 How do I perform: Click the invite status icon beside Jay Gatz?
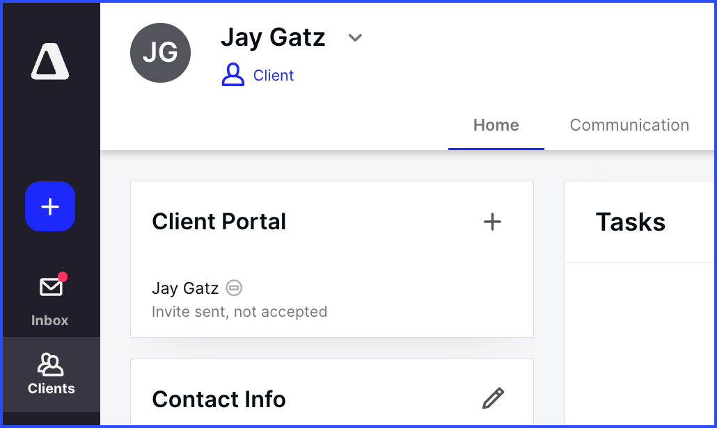(x=234, y=288)
